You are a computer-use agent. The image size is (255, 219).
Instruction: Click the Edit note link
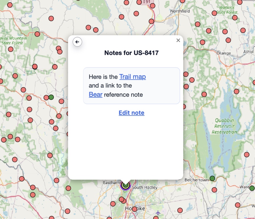(131, 113)
